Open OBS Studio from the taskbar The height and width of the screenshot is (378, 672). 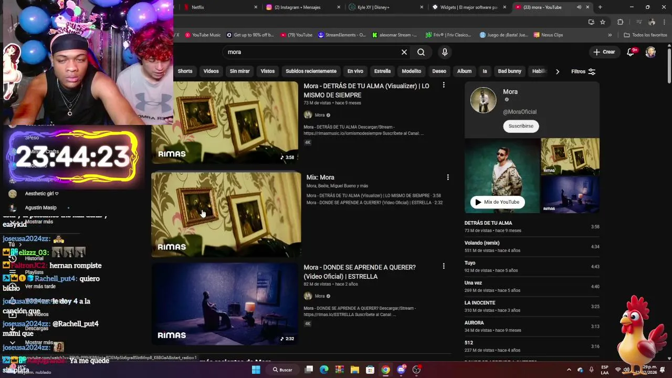point(417,370)
